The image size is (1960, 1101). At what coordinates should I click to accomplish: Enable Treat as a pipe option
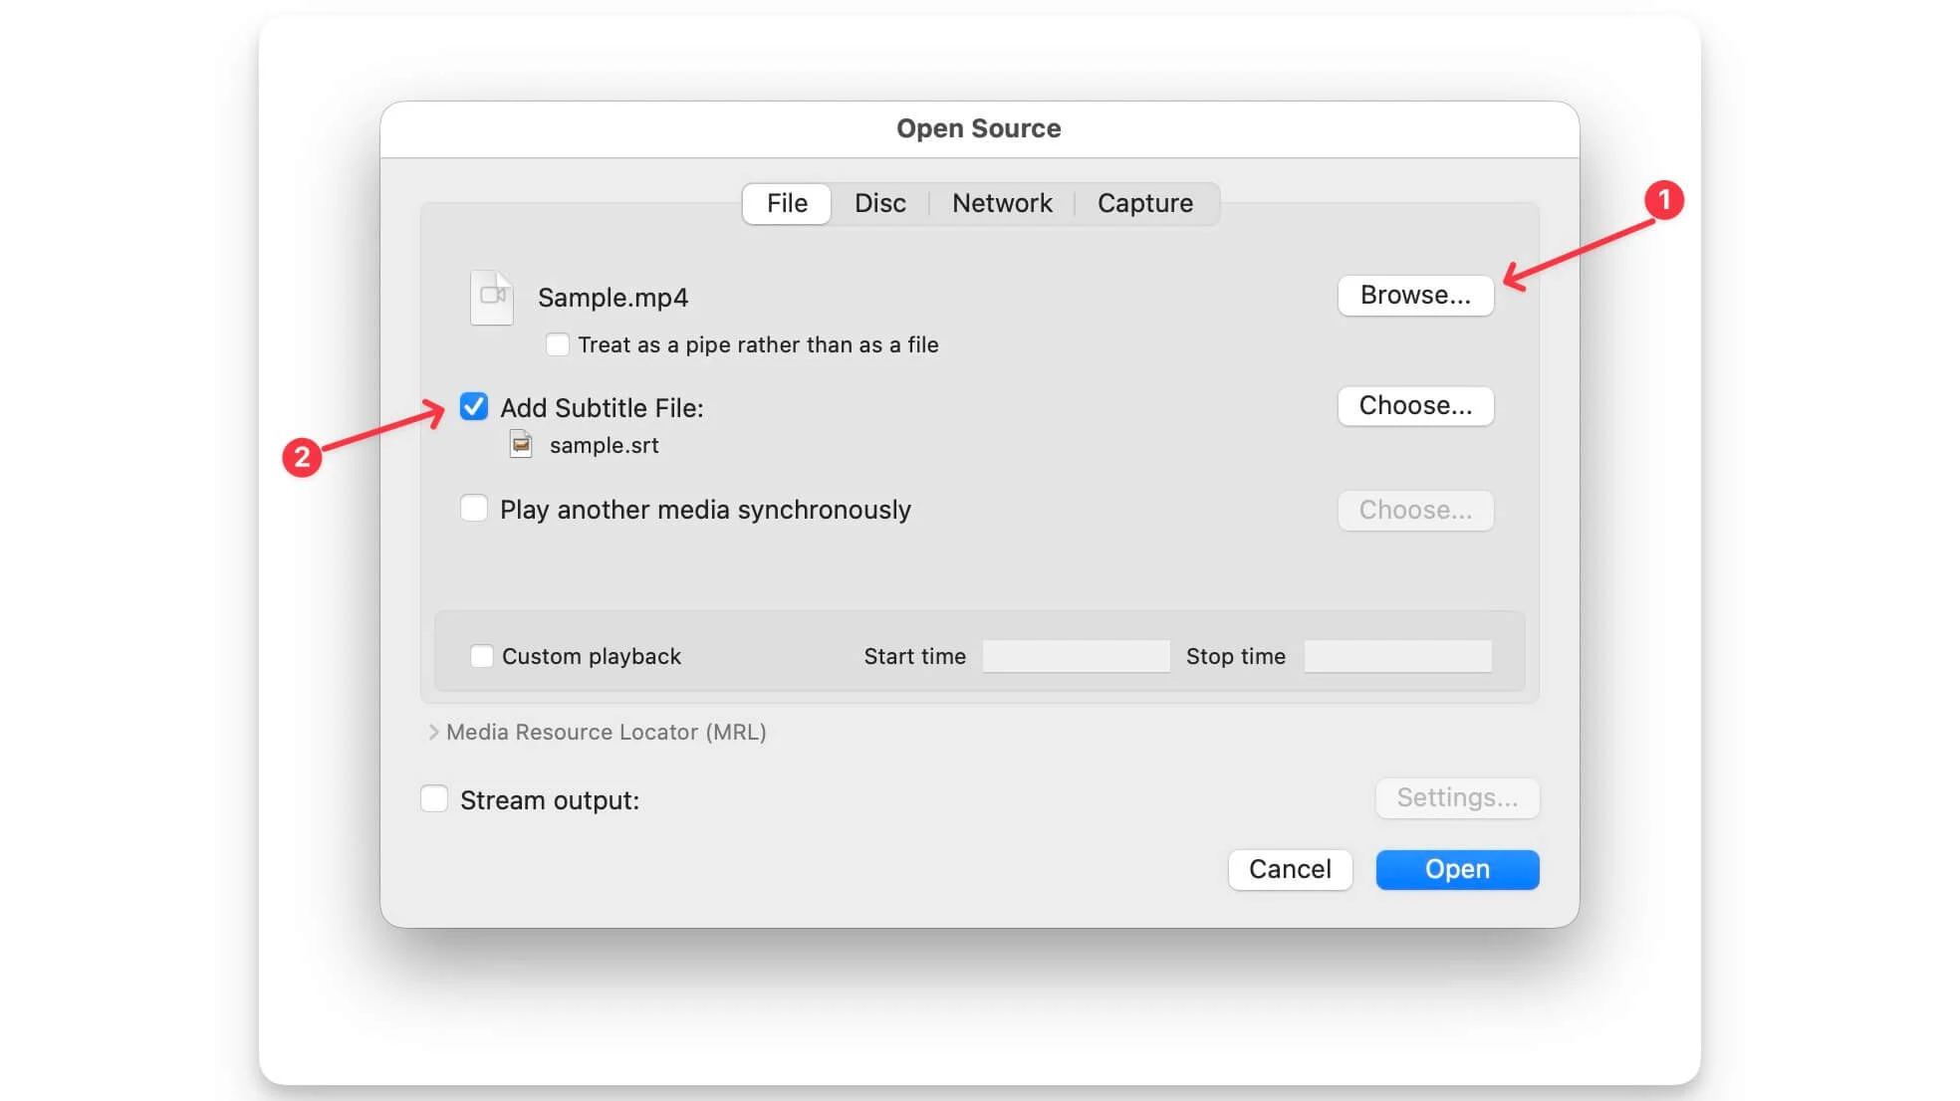pos(558,344)
